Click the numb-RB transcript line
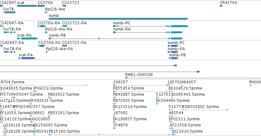261x136 pixels. coord(116,38)
